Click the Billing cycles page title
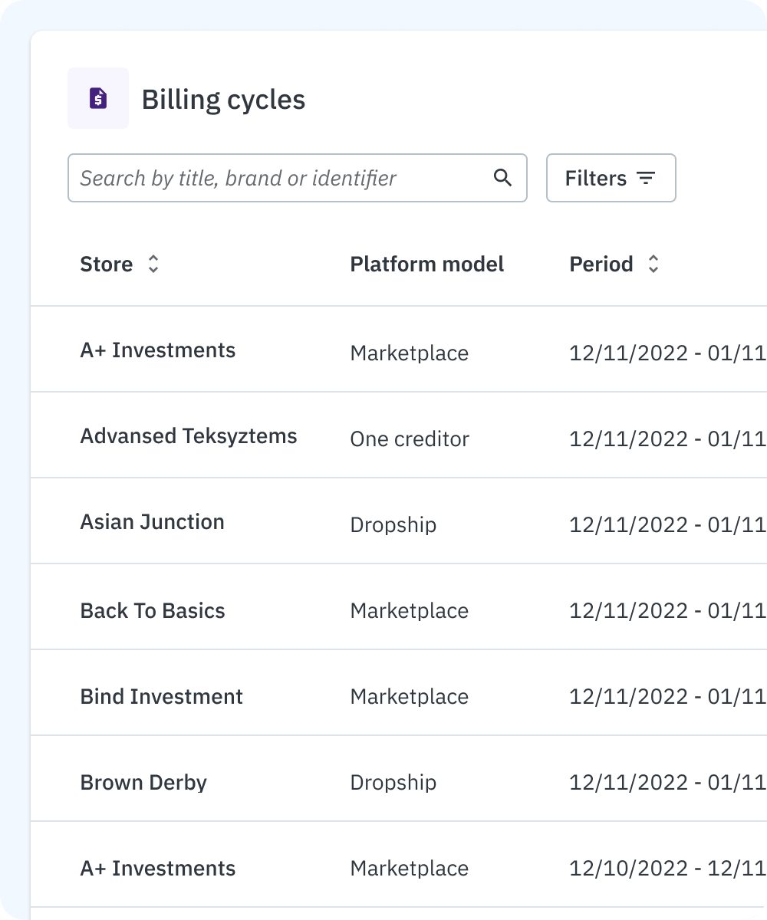 pyautogui.click(x=223, y=98)
